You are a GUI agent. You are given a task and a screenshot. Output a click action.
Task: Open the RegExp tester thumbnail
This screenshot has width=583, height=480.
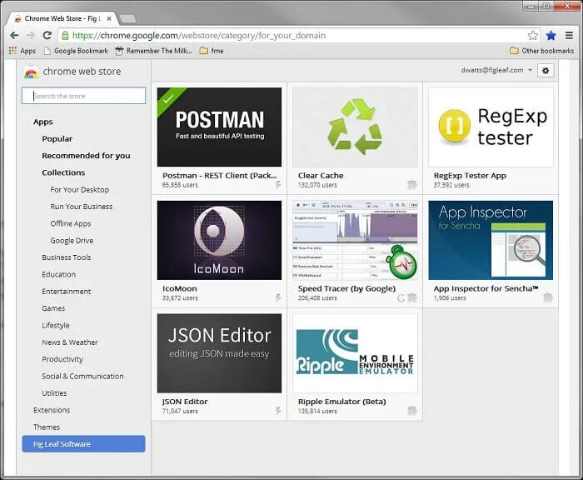click(491, 127)
